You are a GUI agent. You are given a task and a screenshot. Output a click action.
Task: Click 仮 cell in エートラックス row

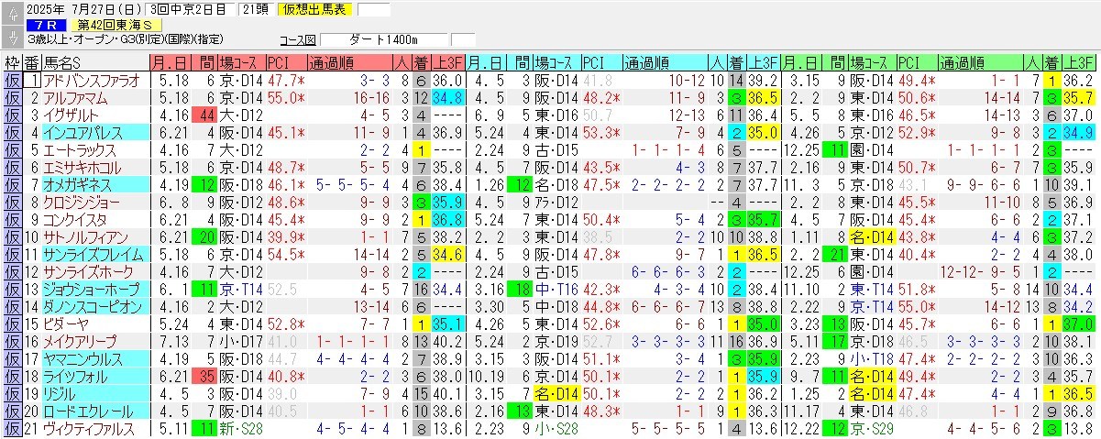(x=12, y=150)
